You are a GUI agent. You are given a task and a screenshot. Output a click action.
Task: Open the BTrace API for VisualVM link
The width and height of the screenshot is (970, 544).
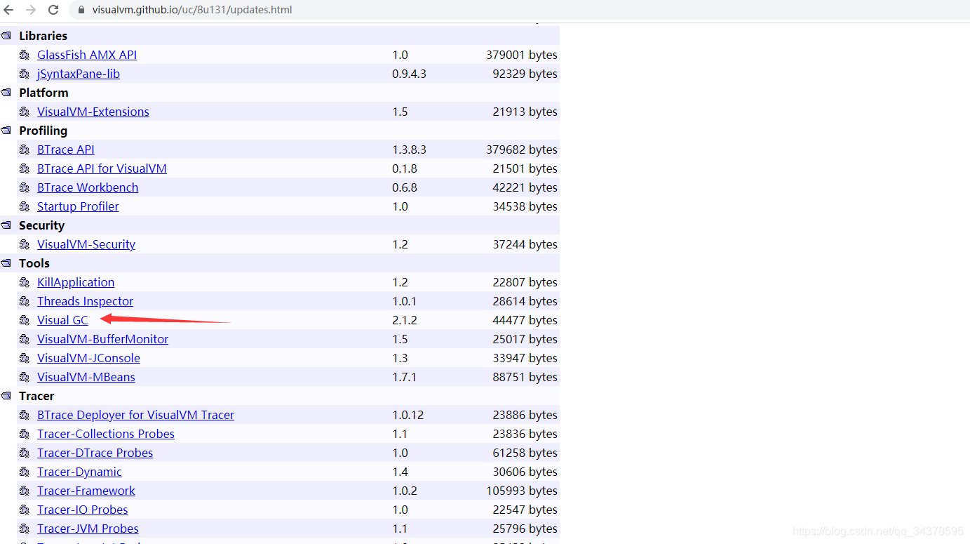click(x=102, y=168)
